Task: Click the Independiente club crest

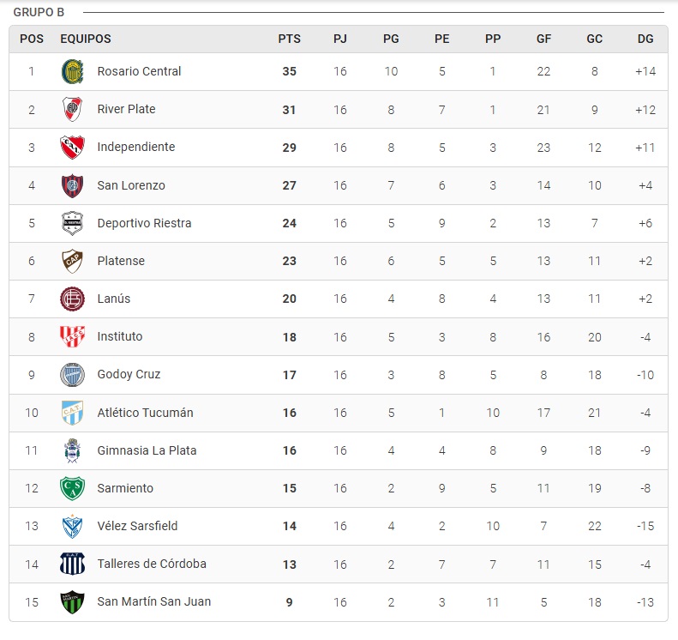Action: pos(72,148)
